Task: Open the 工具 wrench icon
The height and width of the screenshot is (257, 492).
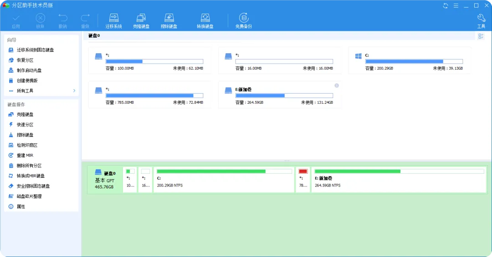Action: (481, 21)
